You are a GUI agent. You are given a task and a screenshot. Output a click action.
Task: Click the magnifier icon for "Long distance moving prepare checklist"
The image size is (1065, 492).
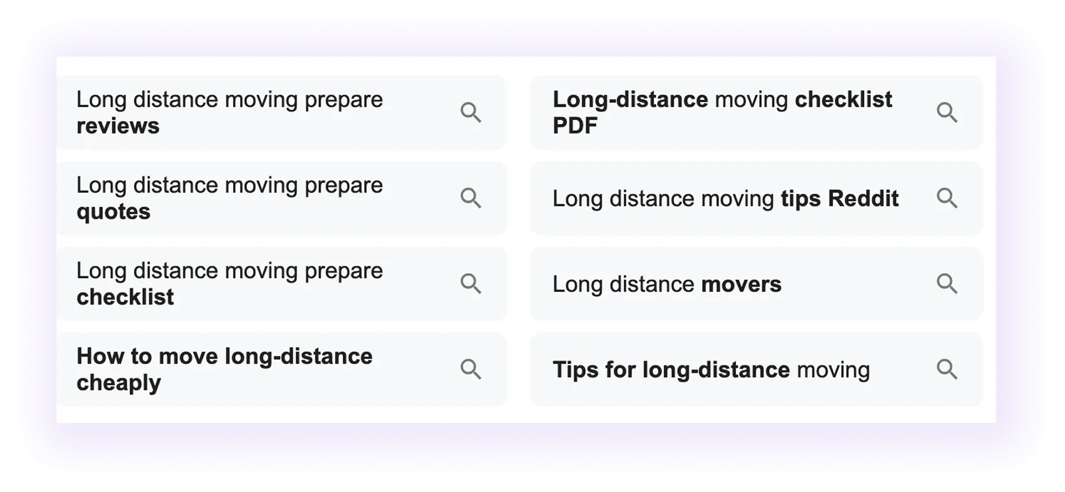(x=472, y=284)
